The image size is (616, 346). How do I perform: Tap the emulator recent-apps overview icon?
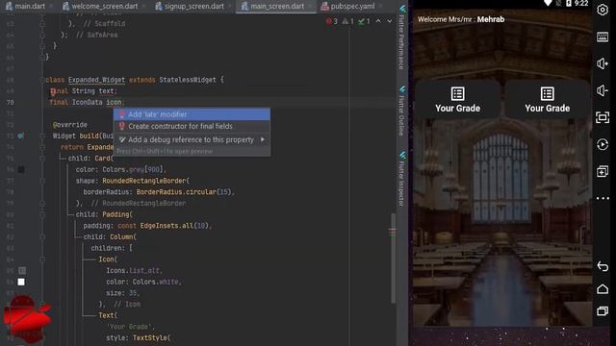[x=603, y=311]
